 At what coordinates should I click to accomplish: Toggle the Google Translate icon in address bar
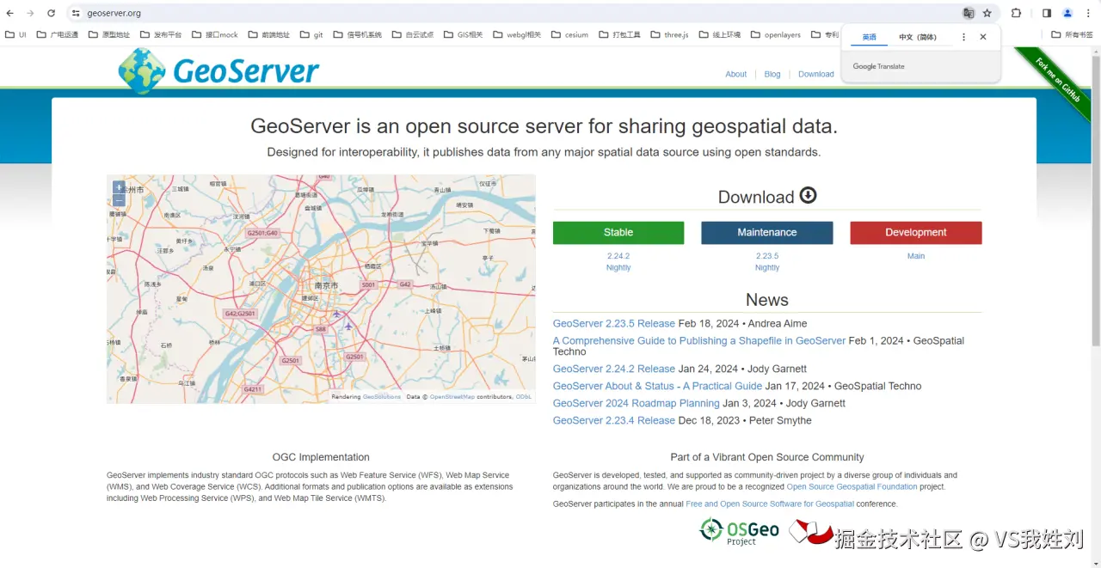[x=969, y=13]
